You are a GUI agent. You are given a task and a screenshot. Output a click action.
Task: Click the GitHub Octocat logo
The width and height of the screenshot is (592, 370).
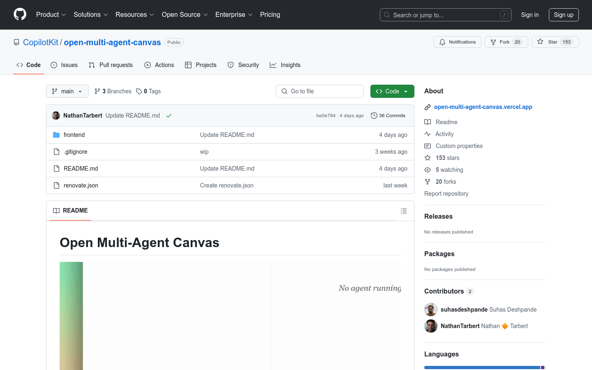pos(20,14)
